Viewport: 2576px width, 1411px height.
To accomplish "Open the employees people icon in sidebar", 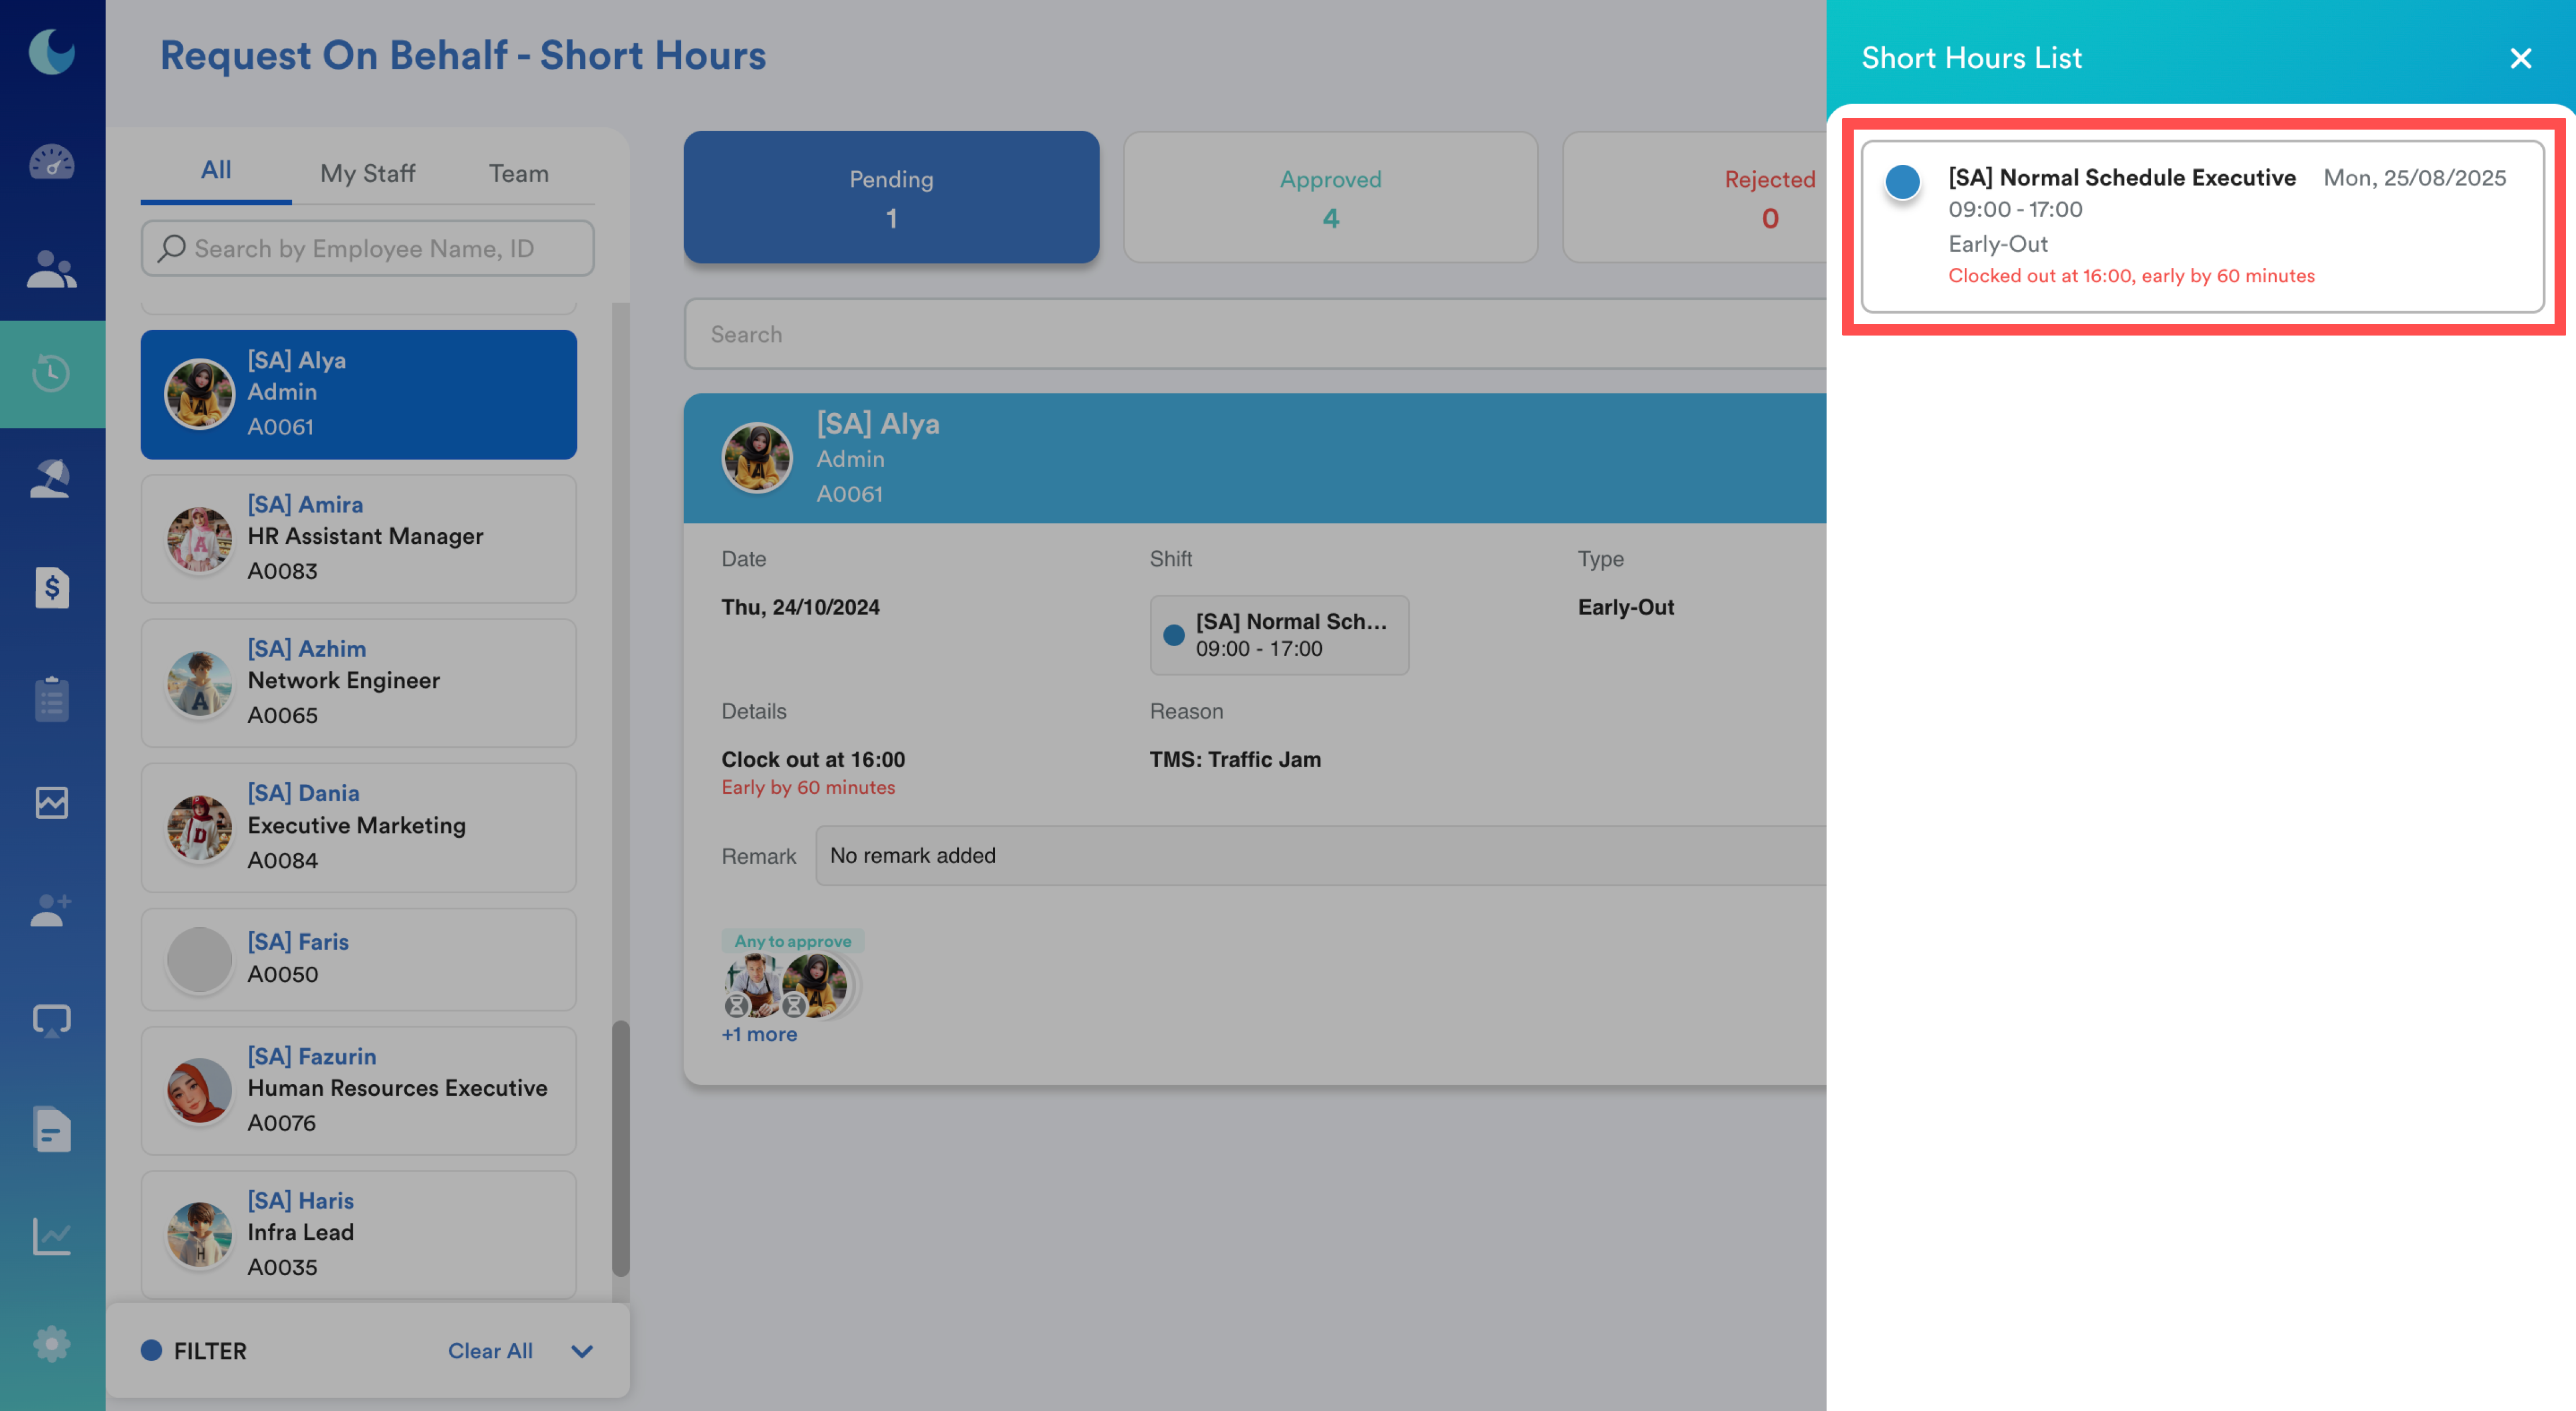I will click(x=51, y=269).
